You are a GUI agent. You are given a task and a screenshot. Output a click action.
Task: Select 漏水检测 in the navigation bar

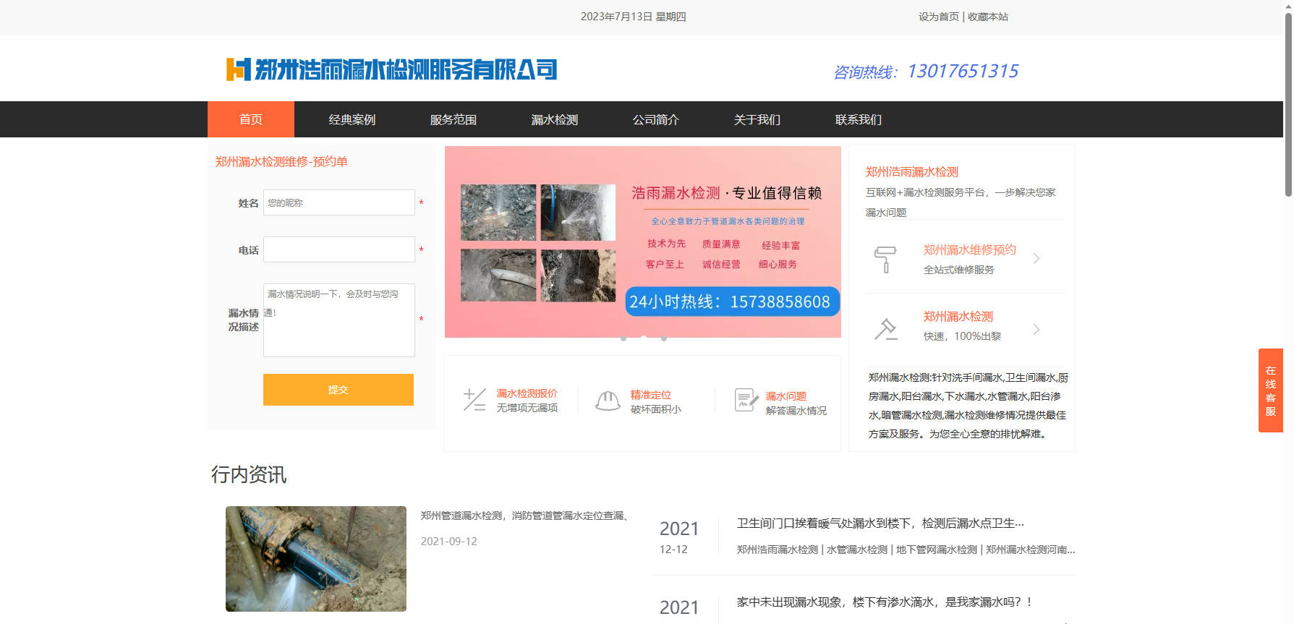[555, 119]
